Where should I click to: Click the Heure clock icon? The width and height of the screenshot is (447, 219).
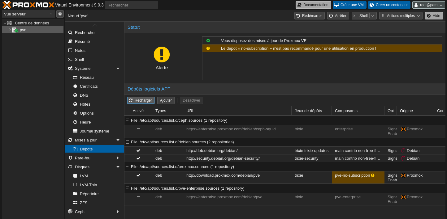pos(75,122)
